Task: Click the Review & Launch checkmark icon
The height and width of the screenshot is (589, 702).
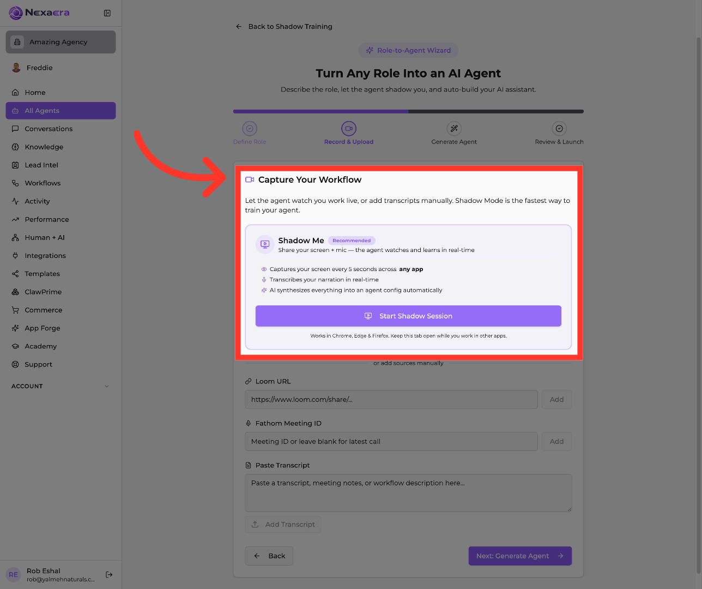Action: (x=559, y=129)
